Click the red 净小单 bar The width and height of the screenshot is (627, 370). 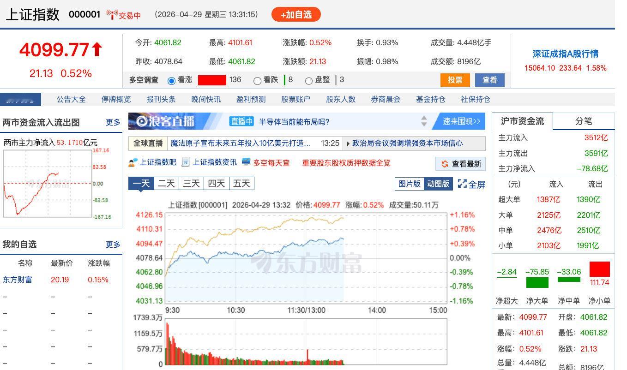pos(599,269)
